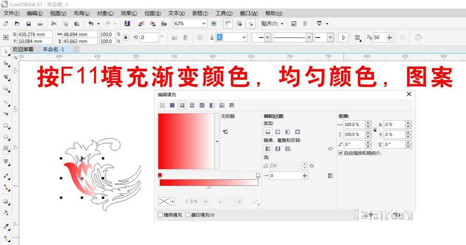Screen dimensions: 466x245
Task: Expand the undo history dropdown arrow
Action: (x=98, y=24)
